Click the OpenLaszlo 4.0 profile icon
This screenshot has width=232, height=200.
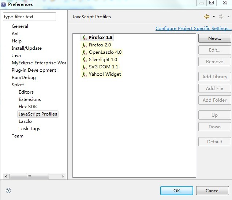85,53
